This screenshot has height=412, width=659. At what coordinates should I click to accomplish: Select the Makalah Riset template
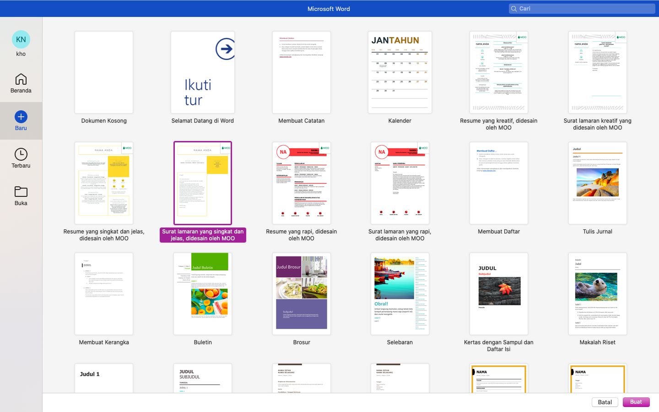(x=598, y=294)
